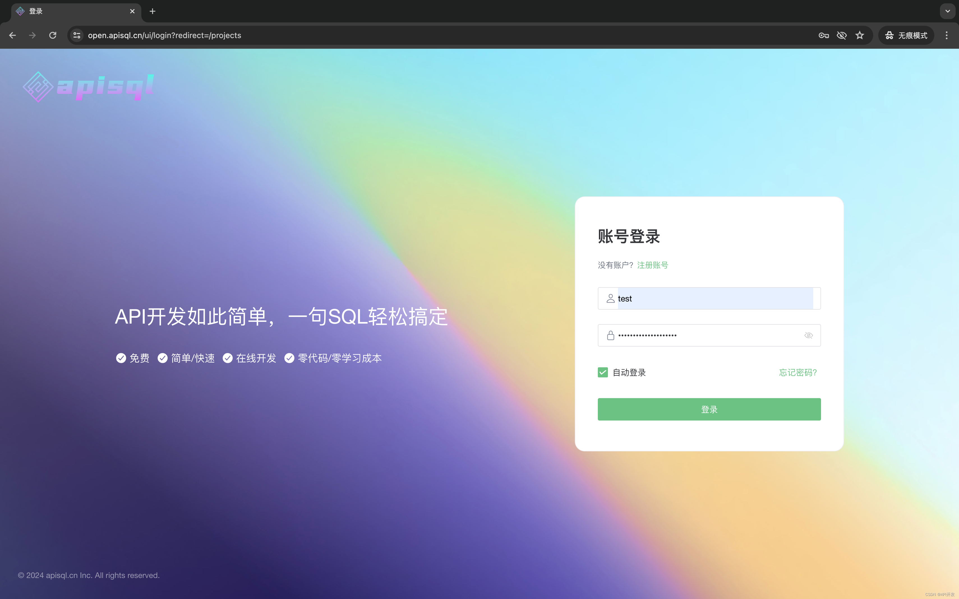959x599 pixels.
Task: Bookmark this page with the star icon
Action: point(859,35)
